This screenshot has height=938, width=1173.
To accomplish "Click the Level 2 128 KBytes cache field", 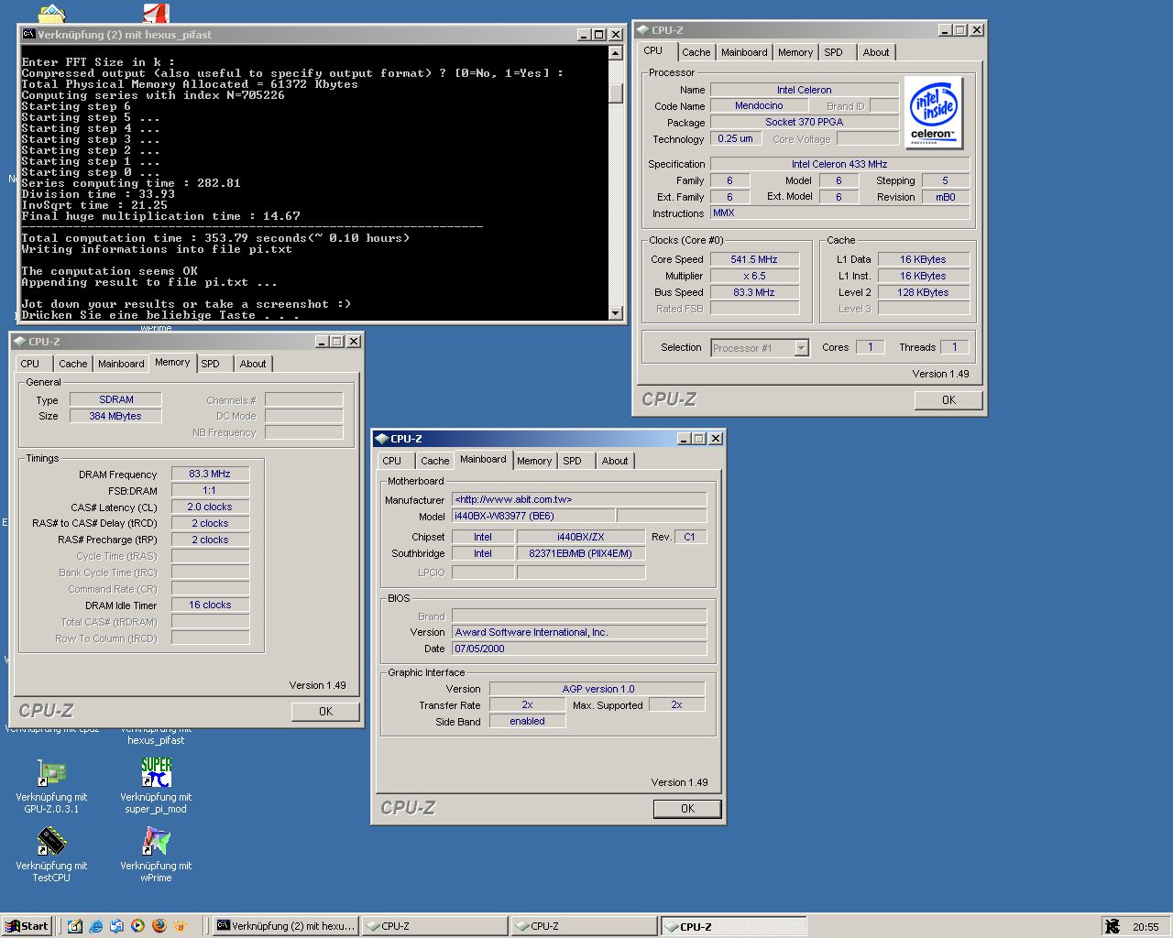I will point(923,293).
